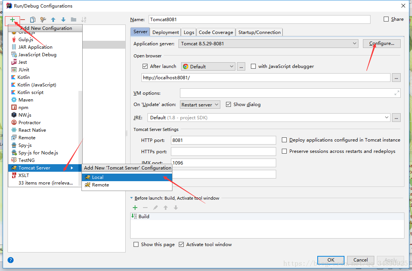412x271 pixels.
Task: Expand VM options field with expand icon
Action: tap(397, 93)
